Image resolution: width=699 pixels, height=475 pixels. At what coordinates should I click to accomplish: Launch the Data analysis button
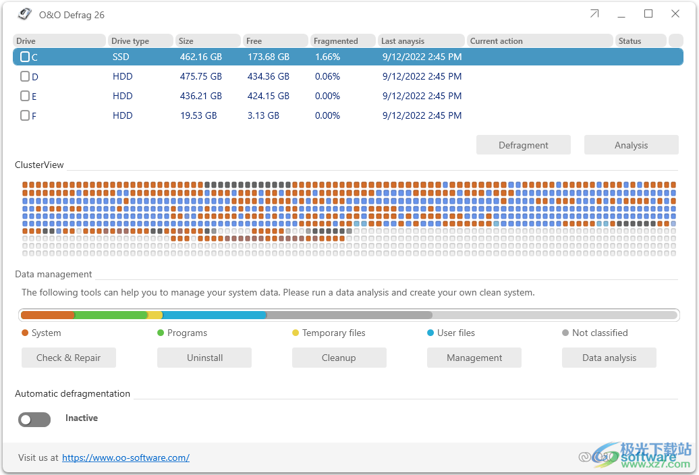click(x=609, y=358)
